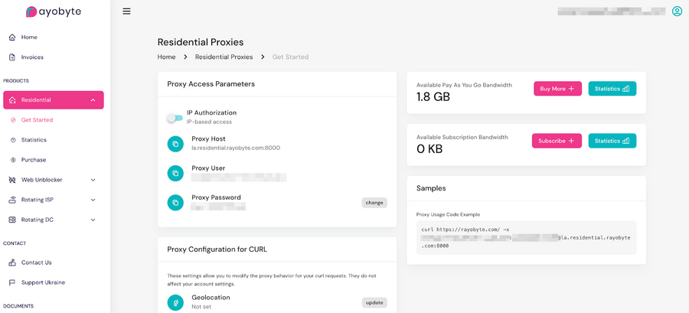Expand the Web Unblocker submenu chevron
The width and height of the screenshot is (689, 313).
tap(93, 180)
